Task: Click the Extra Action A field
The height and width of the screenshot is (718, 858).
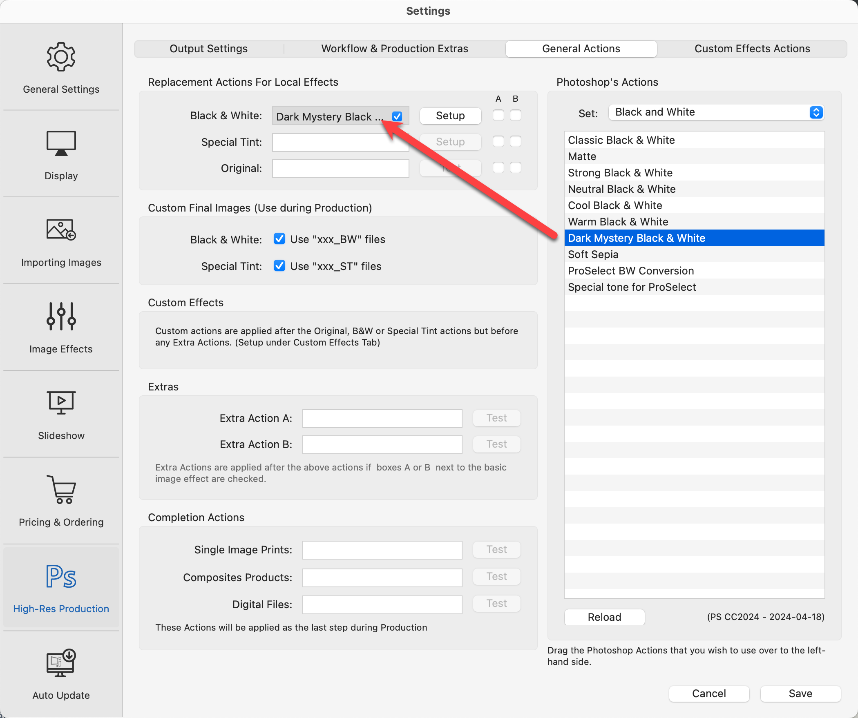Action: [382, 418]
